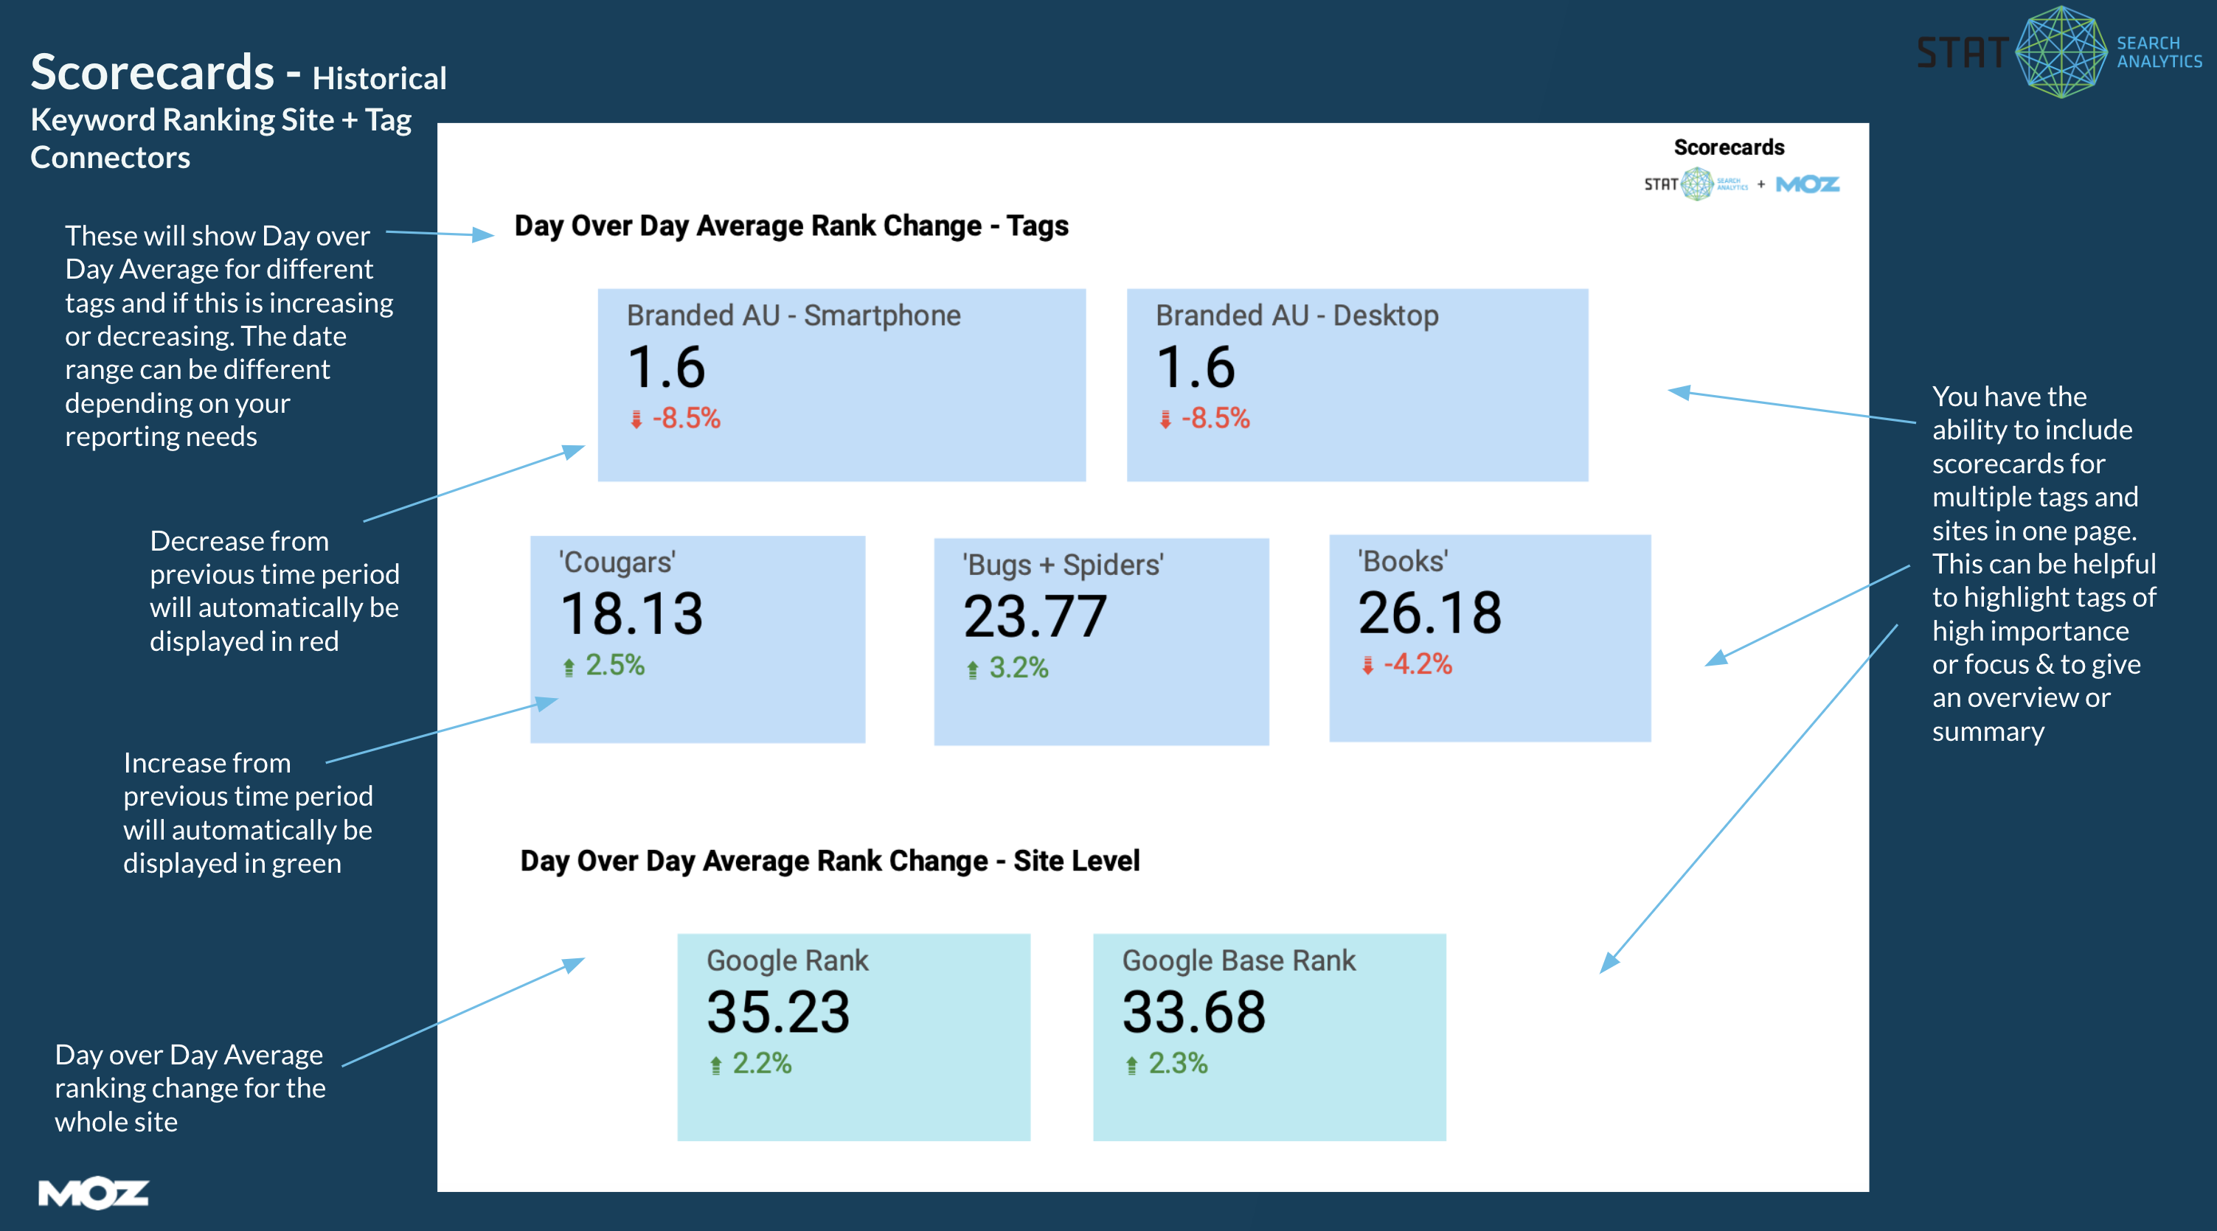Click the 26.18 Books scorecard value
The height and width of the screenshot is (1231, 2217).
(x=1429, y=613)
